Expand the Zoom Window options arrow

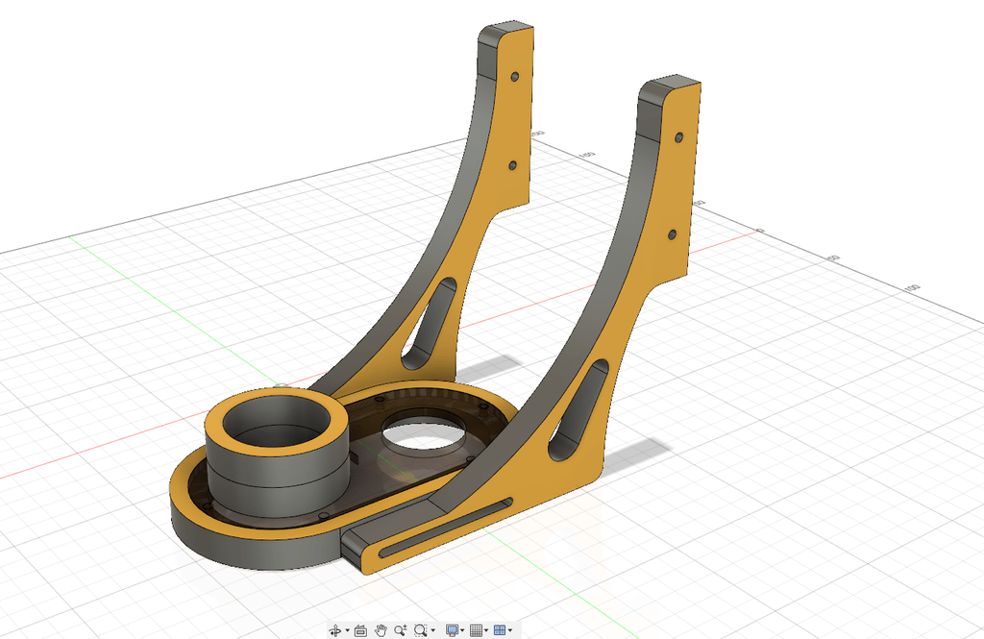coord(433,630)
